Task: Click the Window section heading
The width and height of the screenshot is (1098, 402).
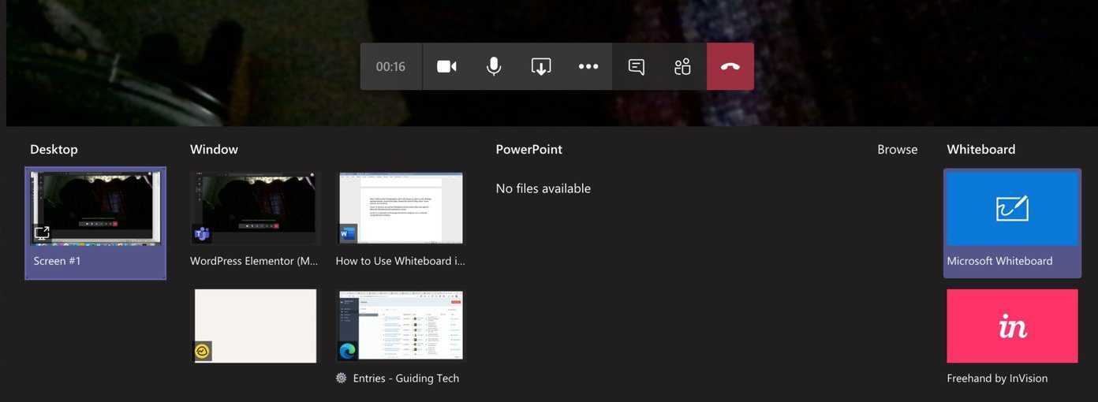Action: 214,149
